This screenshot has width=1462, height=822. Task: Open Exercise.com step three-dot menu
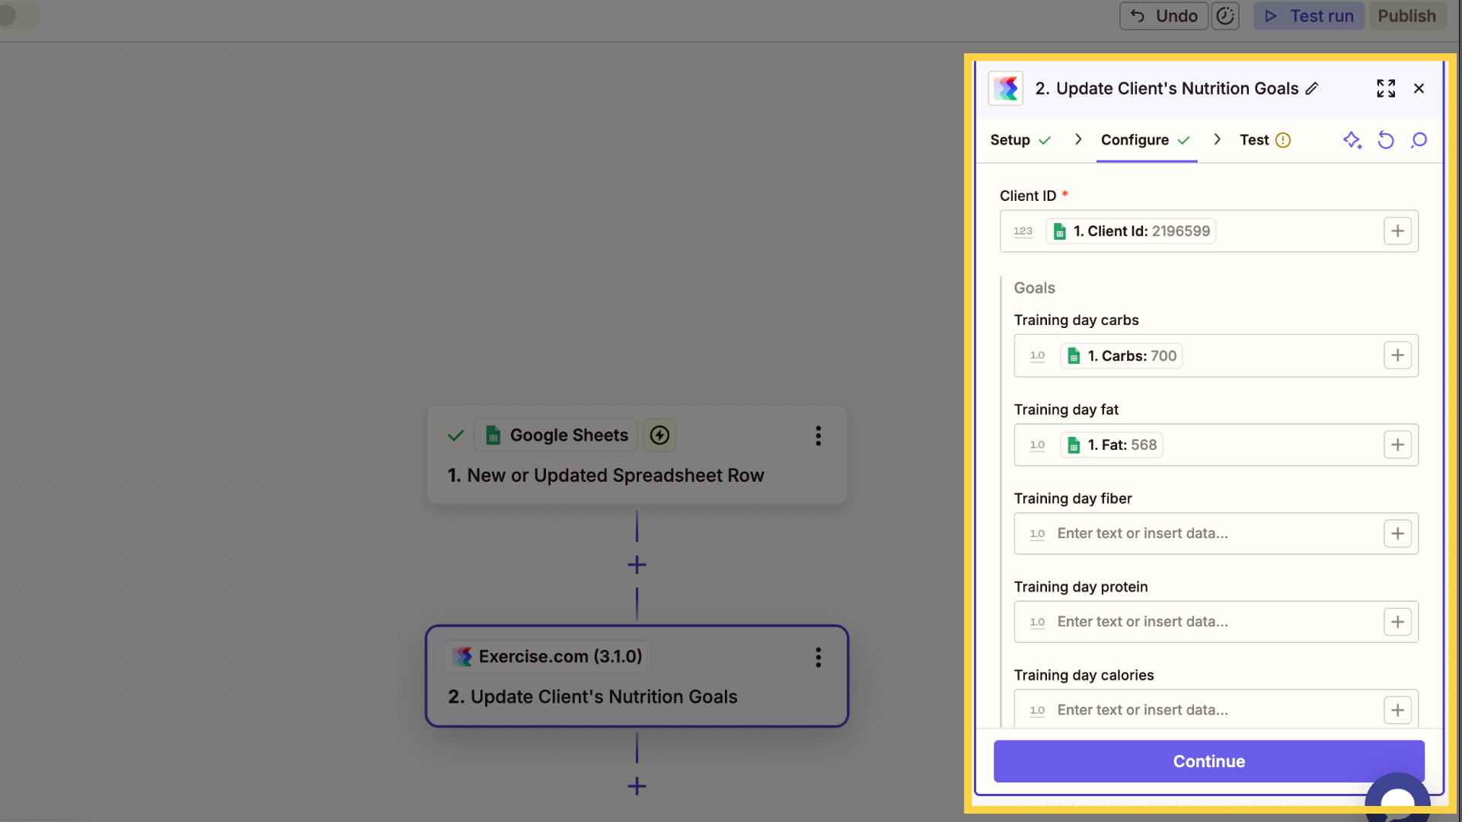tap(818, 657)
